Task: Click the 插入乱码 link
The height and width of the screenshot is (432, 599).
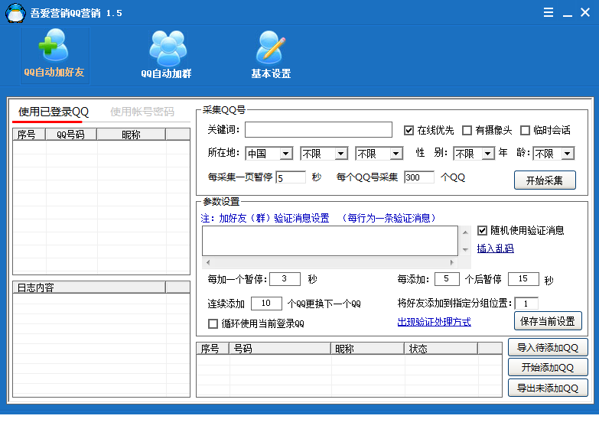Action: pos(496,248)
